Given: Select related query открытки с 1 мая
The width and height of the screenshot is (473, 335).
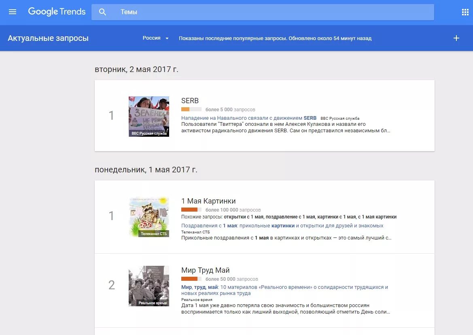Looking at the screenshot, I should [244, 217].
